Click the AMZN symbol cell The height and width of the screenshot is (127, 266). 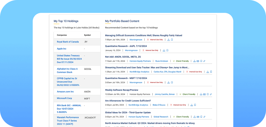(87, 92)
